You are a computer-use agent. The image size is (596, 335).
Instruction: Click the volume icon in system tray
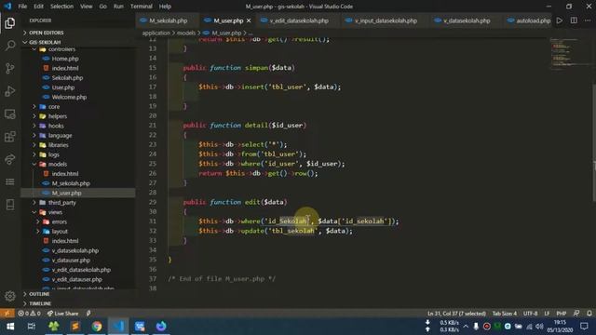[539, 327]
